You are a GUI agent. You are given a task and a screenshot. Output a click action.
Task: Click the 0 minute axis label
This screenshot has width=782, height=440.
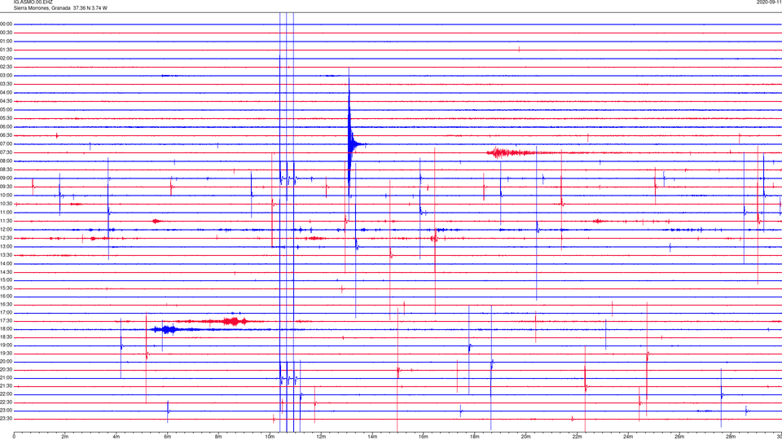tap(14, 437)
